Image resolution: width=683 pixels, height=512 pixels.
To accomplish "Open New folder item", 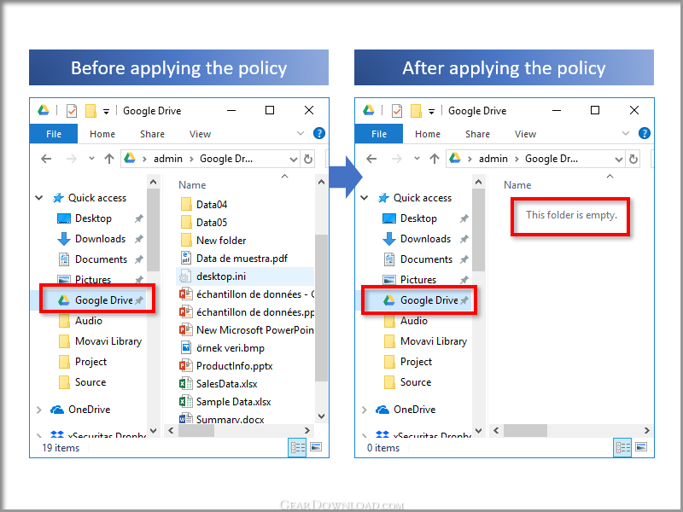I will [213, 241].
